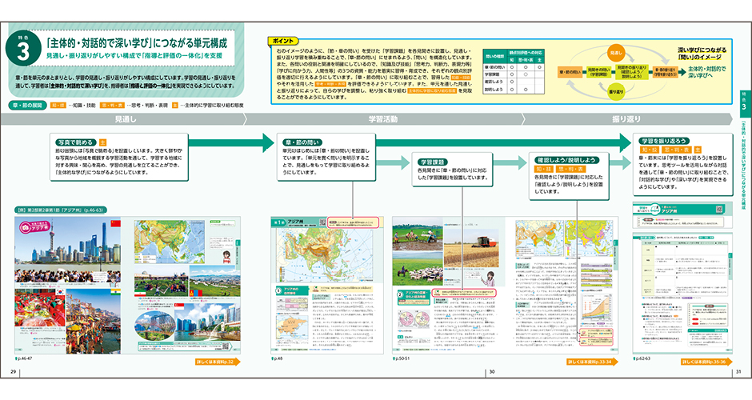Click the QR code on the p.62-63 header
The image size is (752, 400).
click(x=718, y=209)
